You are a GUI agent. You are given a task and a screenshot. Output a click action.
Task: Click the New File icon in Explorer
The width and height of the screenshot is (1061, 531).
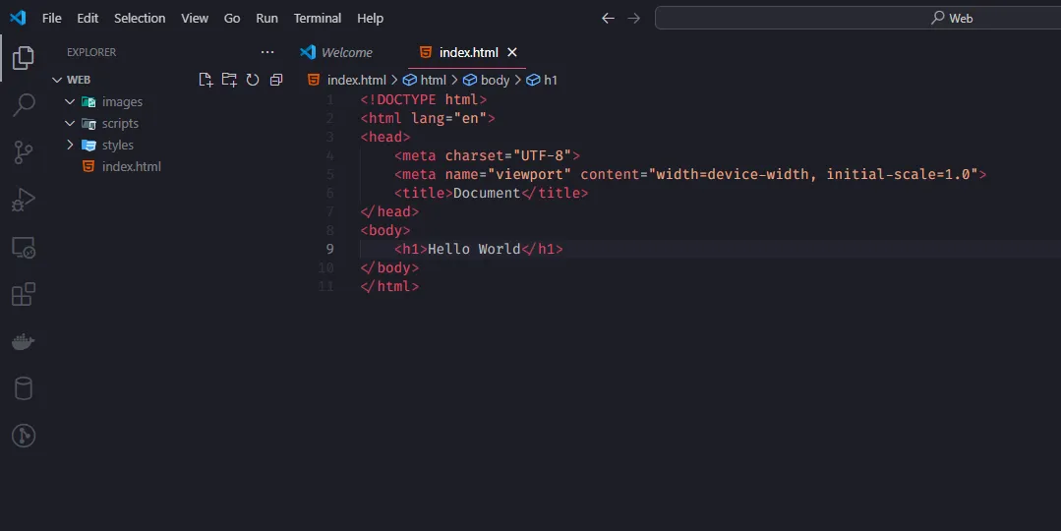pyautogui.click(x=206, y=80)
